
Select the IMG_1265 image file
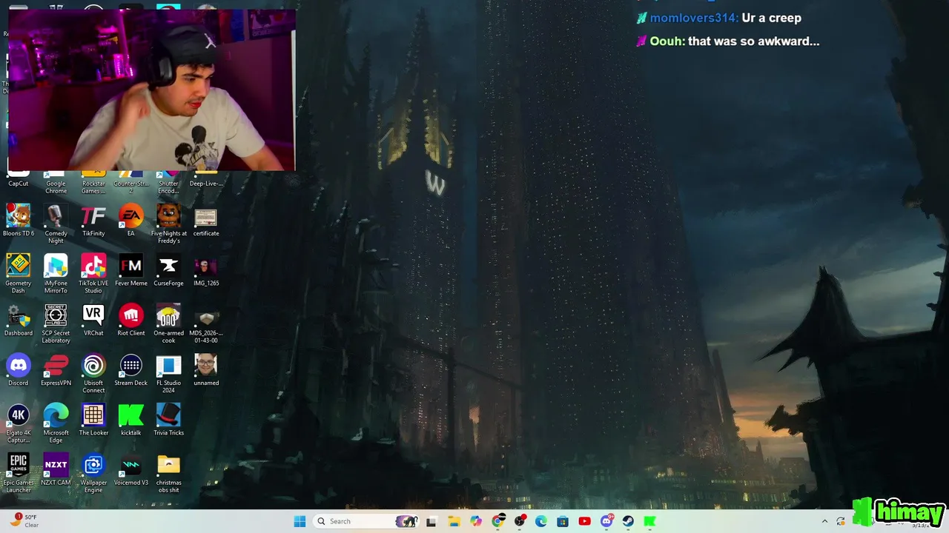[x=206, y=270]
